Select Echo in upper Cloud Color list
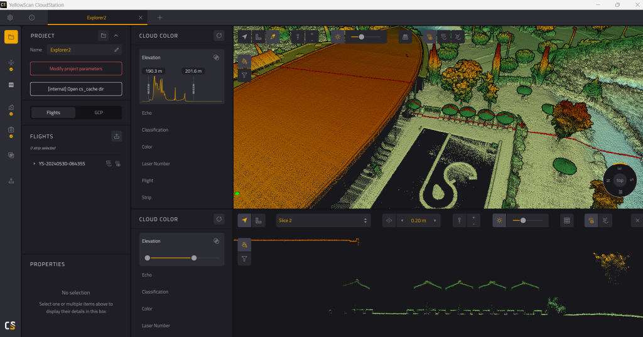Image resolution: width=643 pixels, height=337 pixels. (x=147, y=113)
